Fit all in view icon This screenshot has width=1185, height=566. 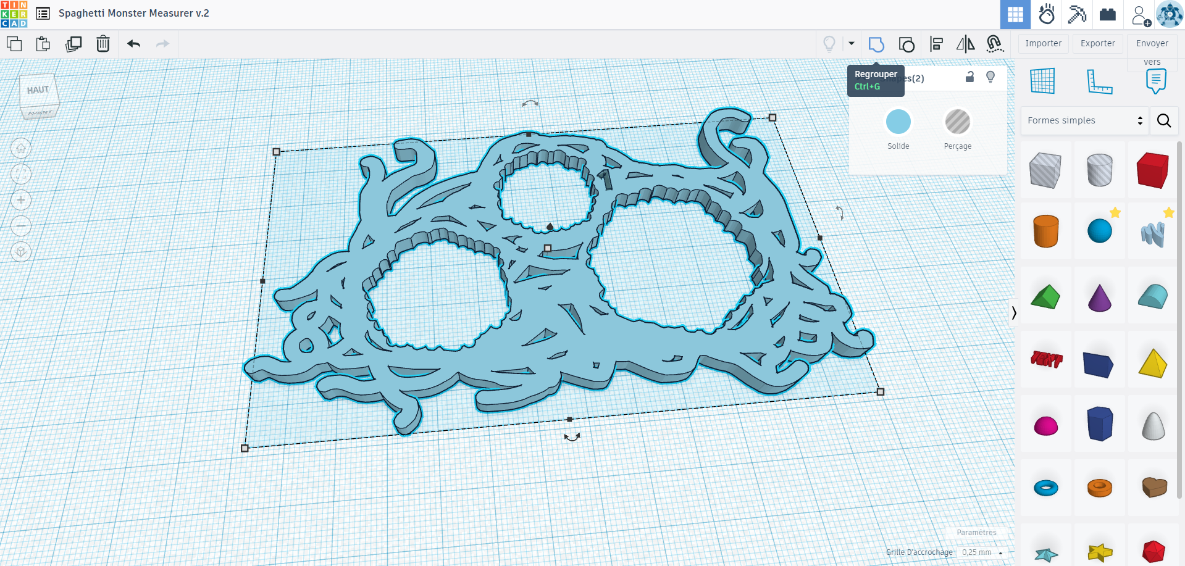click(21, 174)
